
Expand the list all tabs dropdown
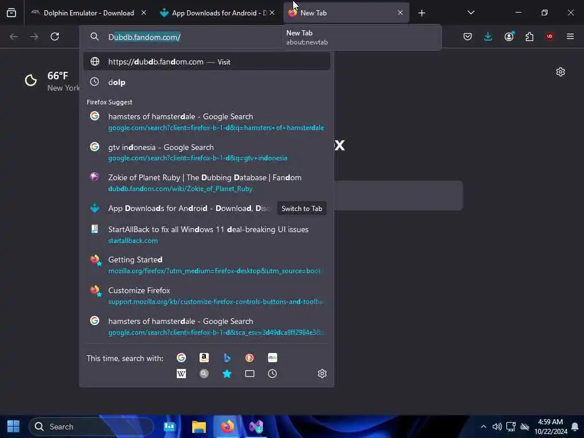pyautogui.click(x=471, y=13)
